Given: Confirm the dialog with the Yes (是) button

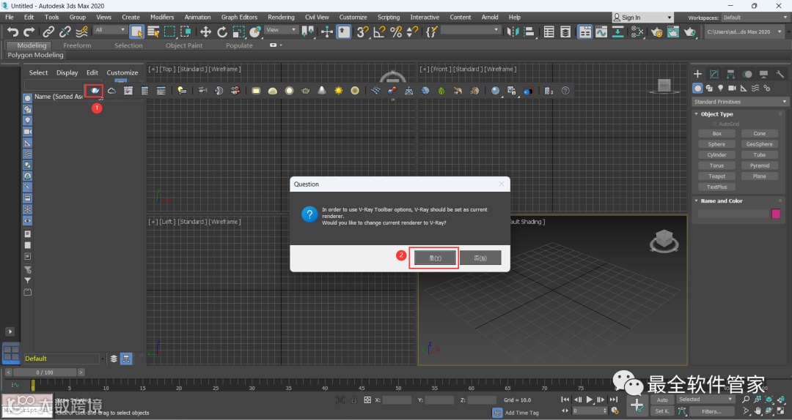Looking at the screenshot, I should click(x=434, y=258).
